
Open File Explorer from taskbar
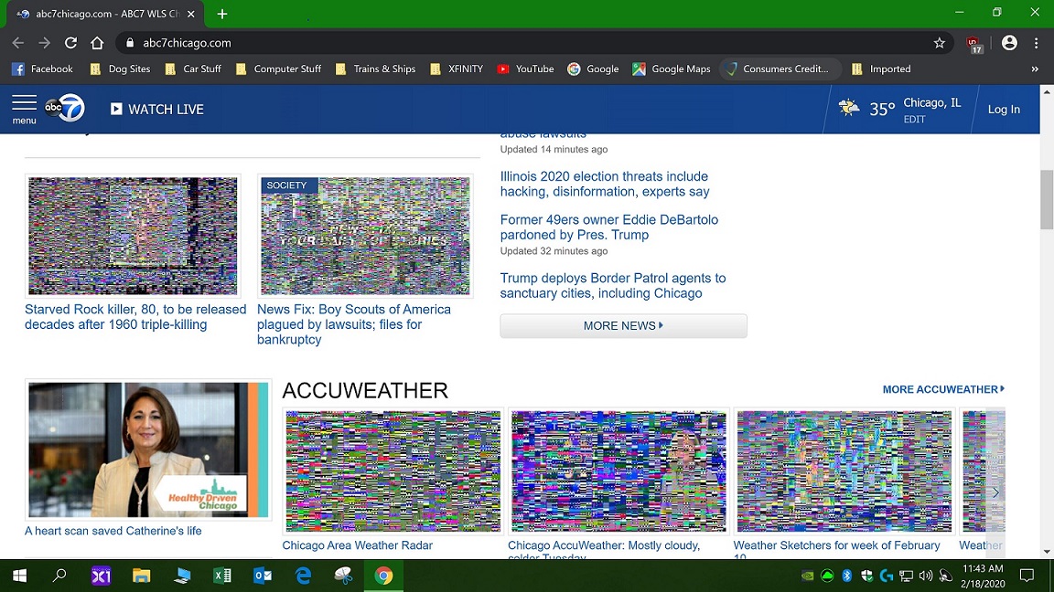(x=141, y=576)
